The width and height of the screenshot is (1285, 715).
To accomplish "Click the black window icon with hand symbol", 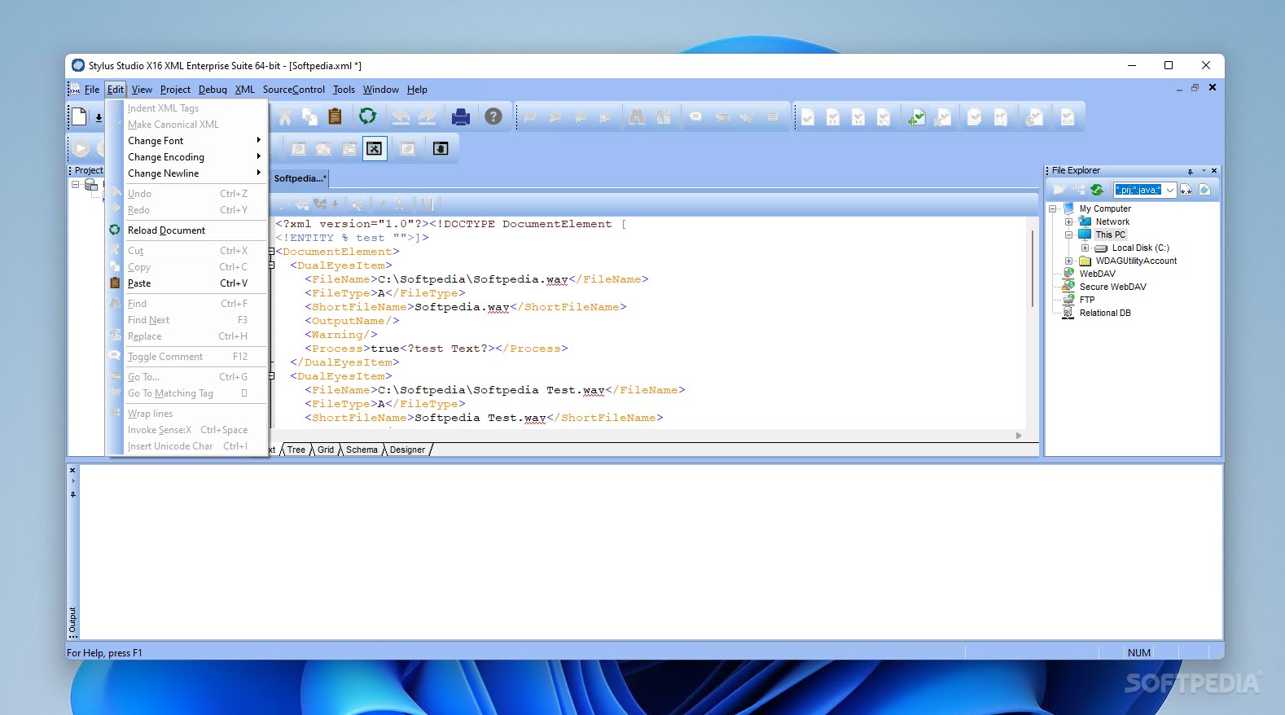I will (x=441, y=148).
